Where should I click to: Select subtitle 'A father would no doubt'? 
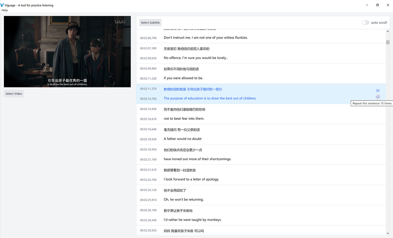pos(182,138)
